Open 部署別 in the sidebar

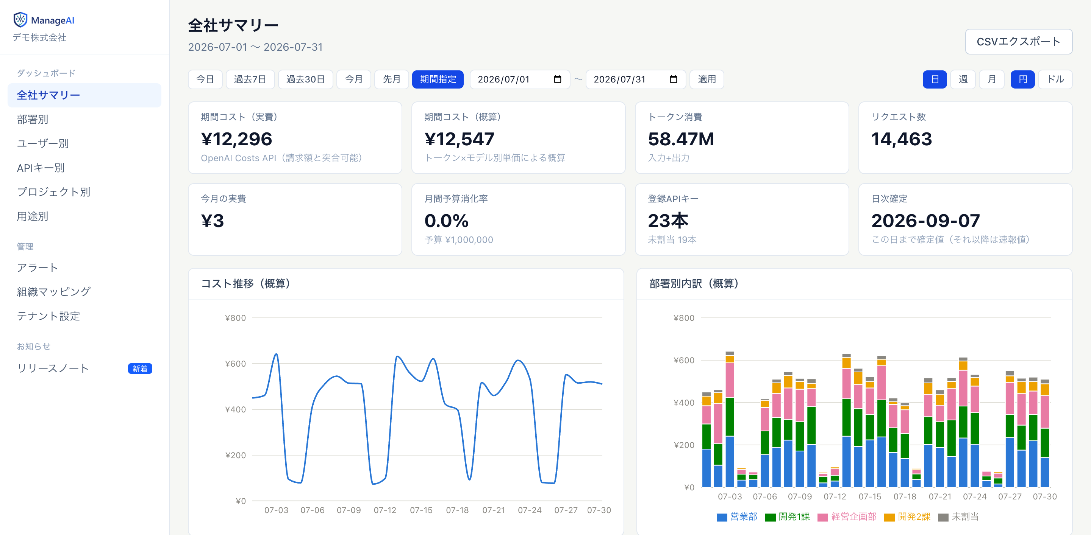coord(84,119)
